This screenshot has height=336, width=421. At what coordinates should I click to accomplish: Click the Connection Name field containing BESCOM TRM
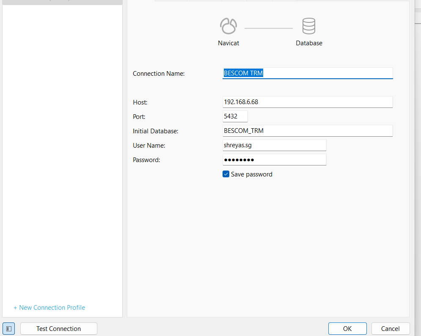coord(308,73)
